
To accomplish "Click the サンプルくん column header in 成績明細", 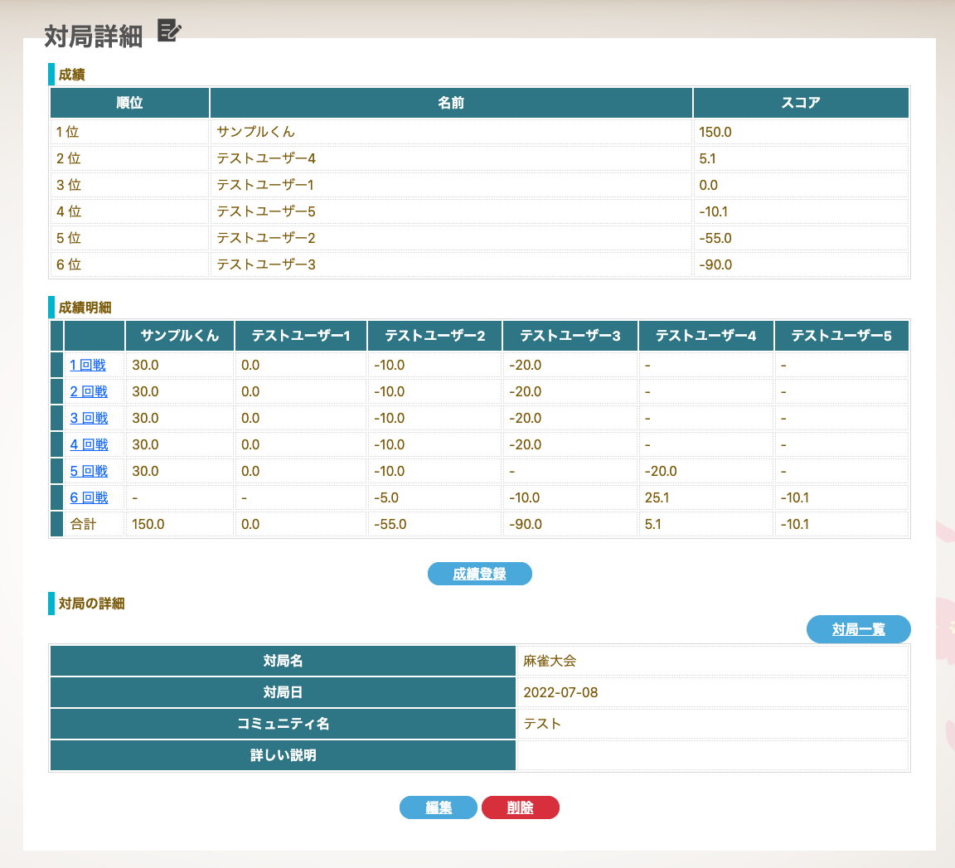I will click(180, 336).
